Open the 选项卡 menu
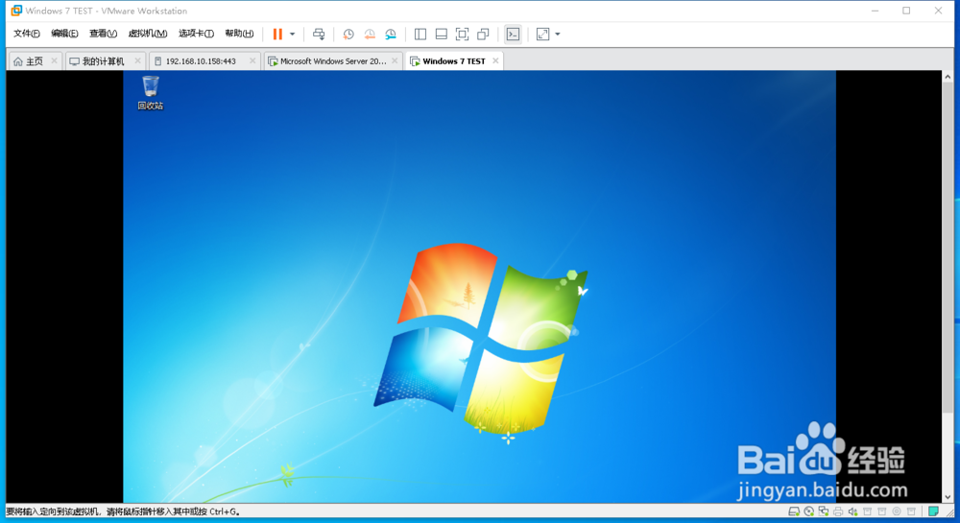This screenshot has width=960, height=523. [x=196, y=34]
